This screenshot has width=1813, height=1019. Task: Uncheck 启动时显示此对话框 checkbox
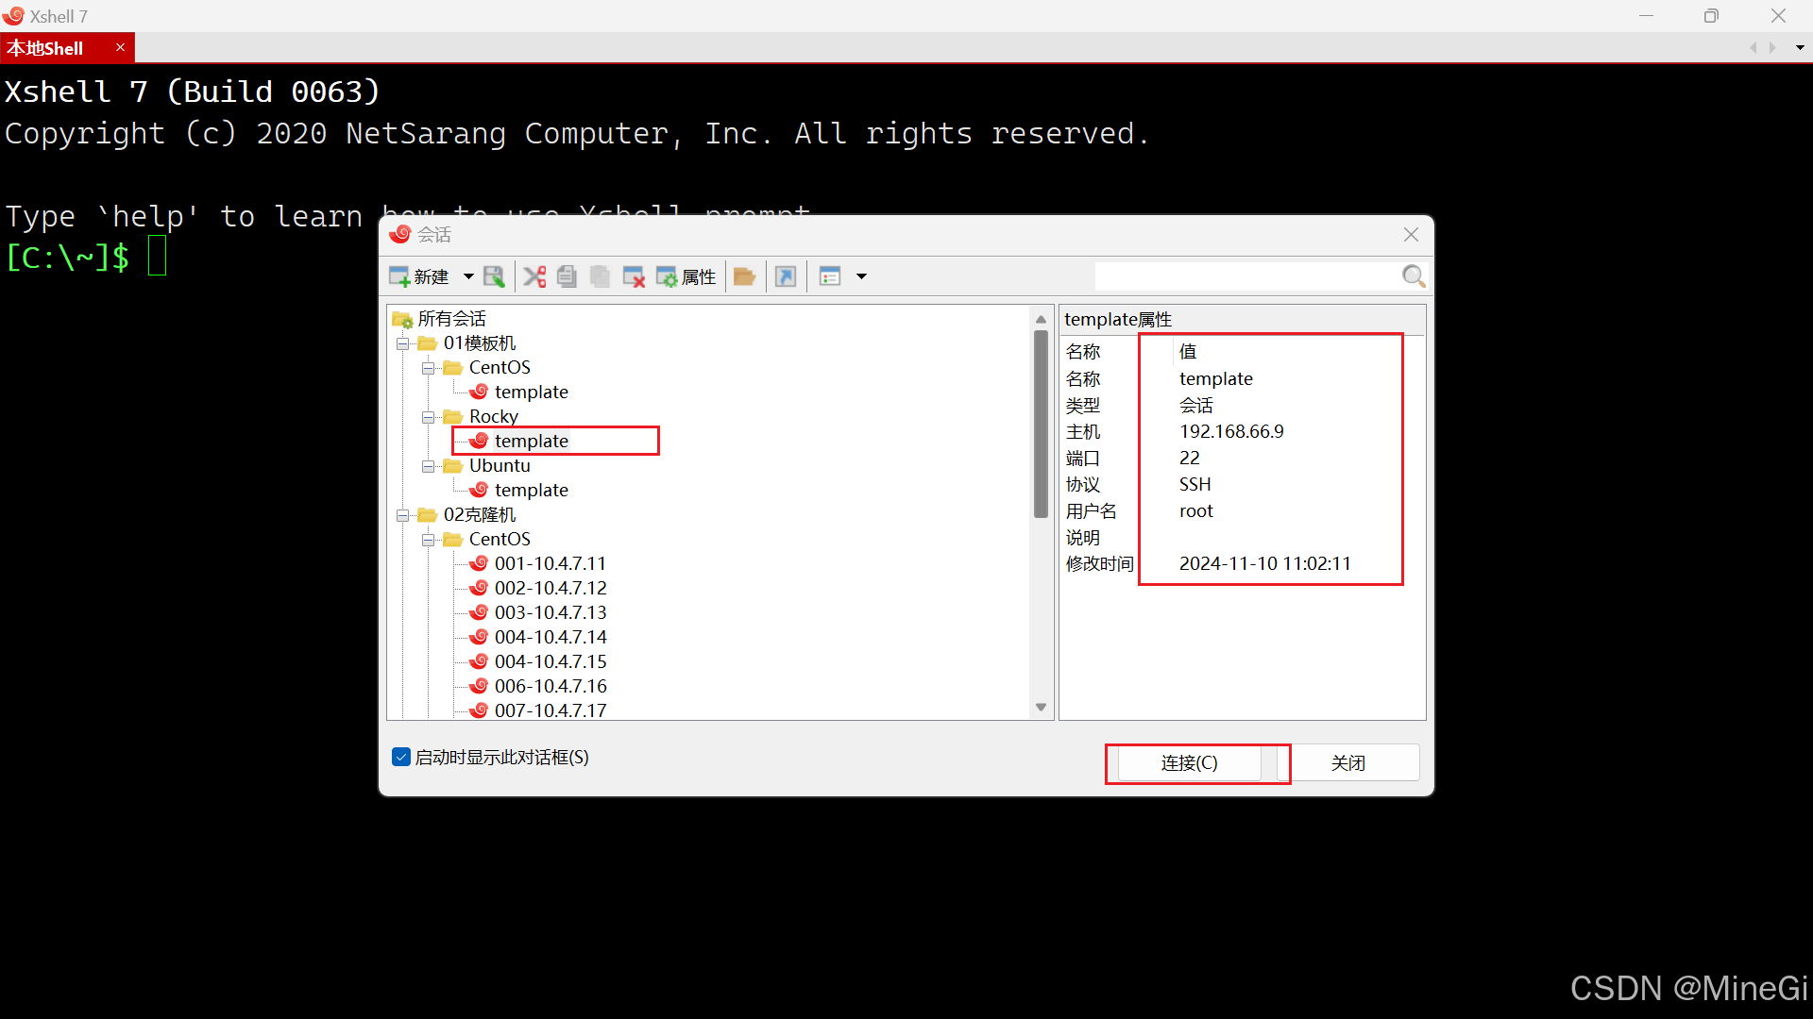pos(401,757)
